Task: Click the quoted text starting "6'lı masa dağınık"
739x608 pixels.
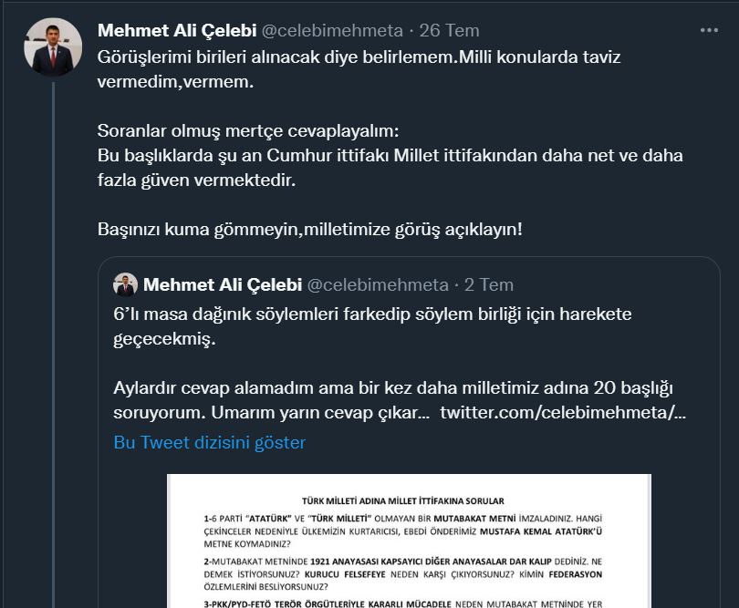Action: click(372, 314)
